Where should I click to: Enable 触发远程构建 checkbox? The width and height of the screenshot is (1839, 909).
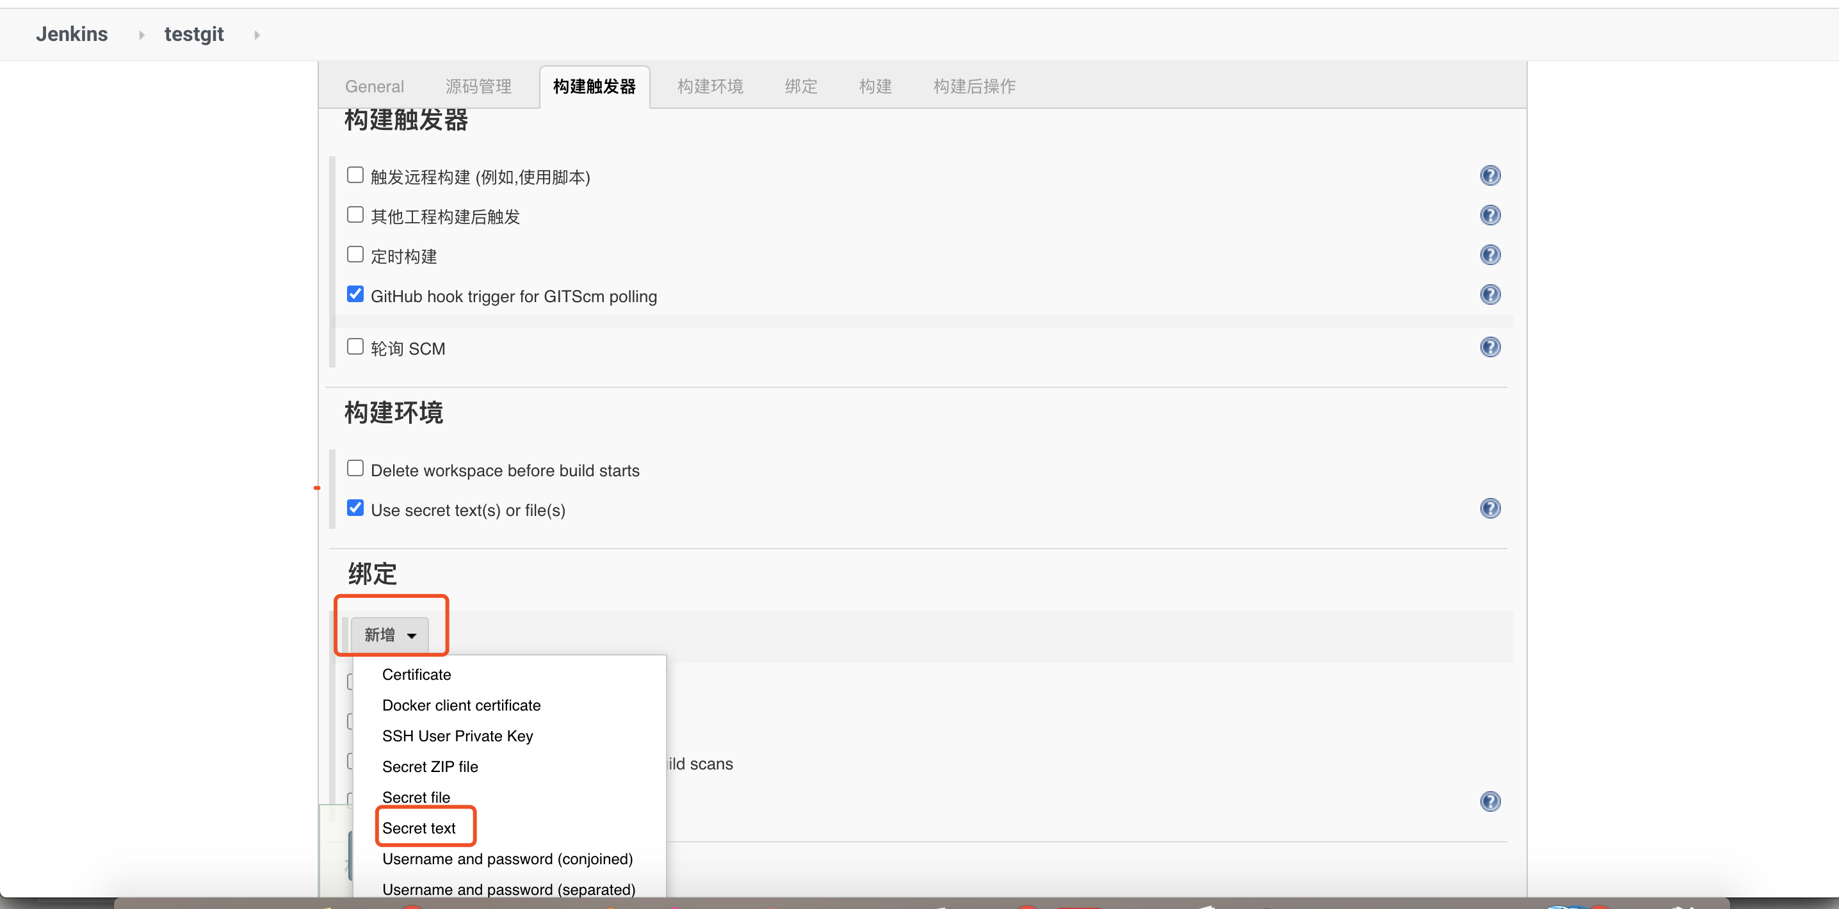tap(355, 175)
